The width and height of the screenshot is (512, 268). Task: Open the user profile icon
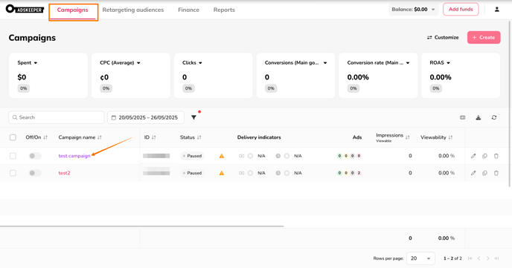point(496,10)
